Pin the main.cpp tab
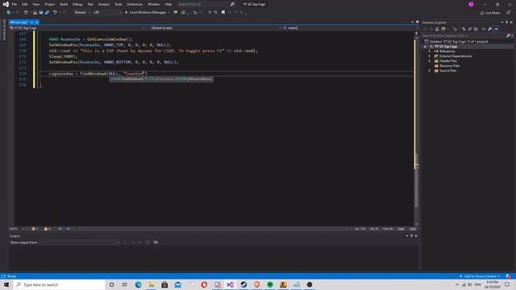The width and height of the screenshot is (516, 290). point(32,23)
